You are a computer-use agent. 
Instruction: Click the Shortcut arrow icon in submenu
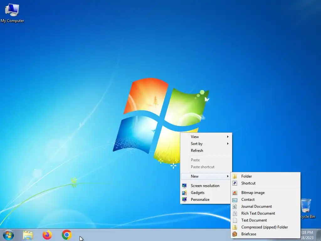235,183
